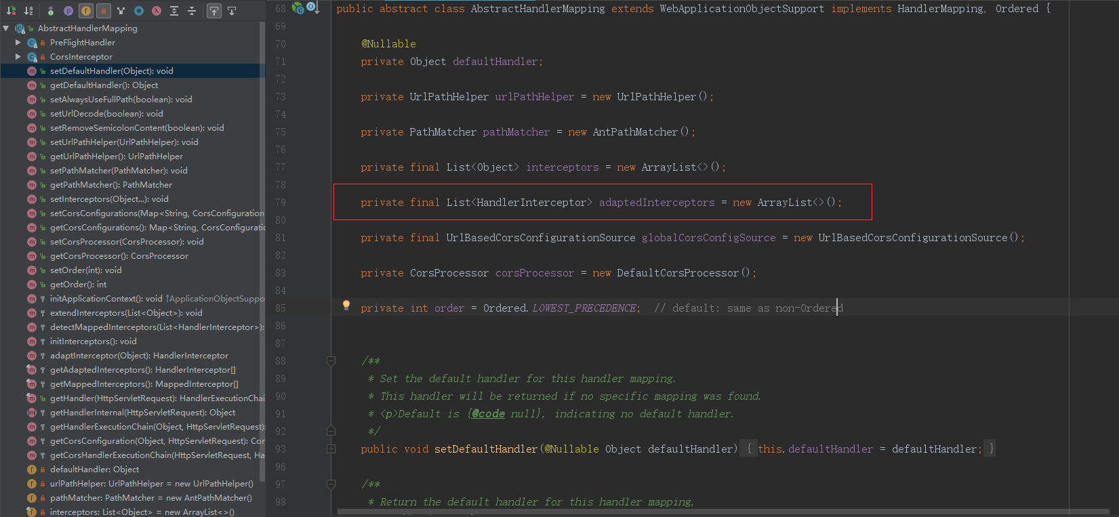1119x517 pixels.
Task: Click Expand All in Structure toolbar
Action: (174, 11)
